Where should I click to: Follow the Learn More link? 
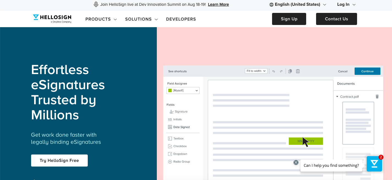[x=218, y=4]
